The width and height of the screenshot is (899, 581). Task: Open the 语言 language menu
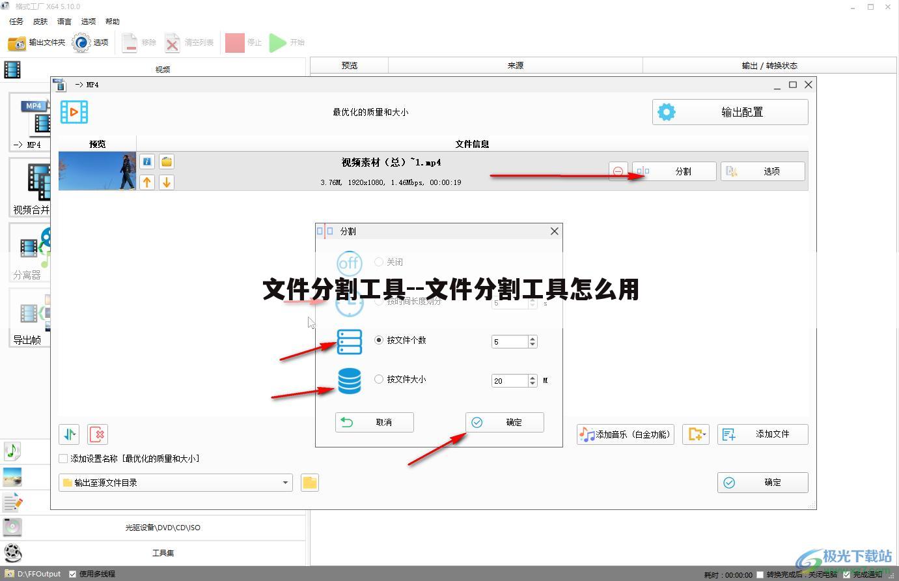tap(64, 21)
